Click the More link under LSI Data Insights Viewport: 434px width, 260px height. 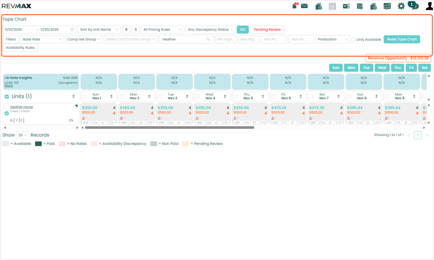pos(9,86)
